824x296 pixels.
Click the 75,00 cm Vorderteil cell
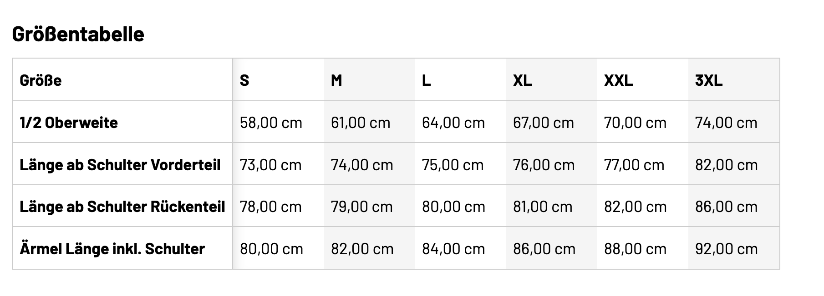453,165
